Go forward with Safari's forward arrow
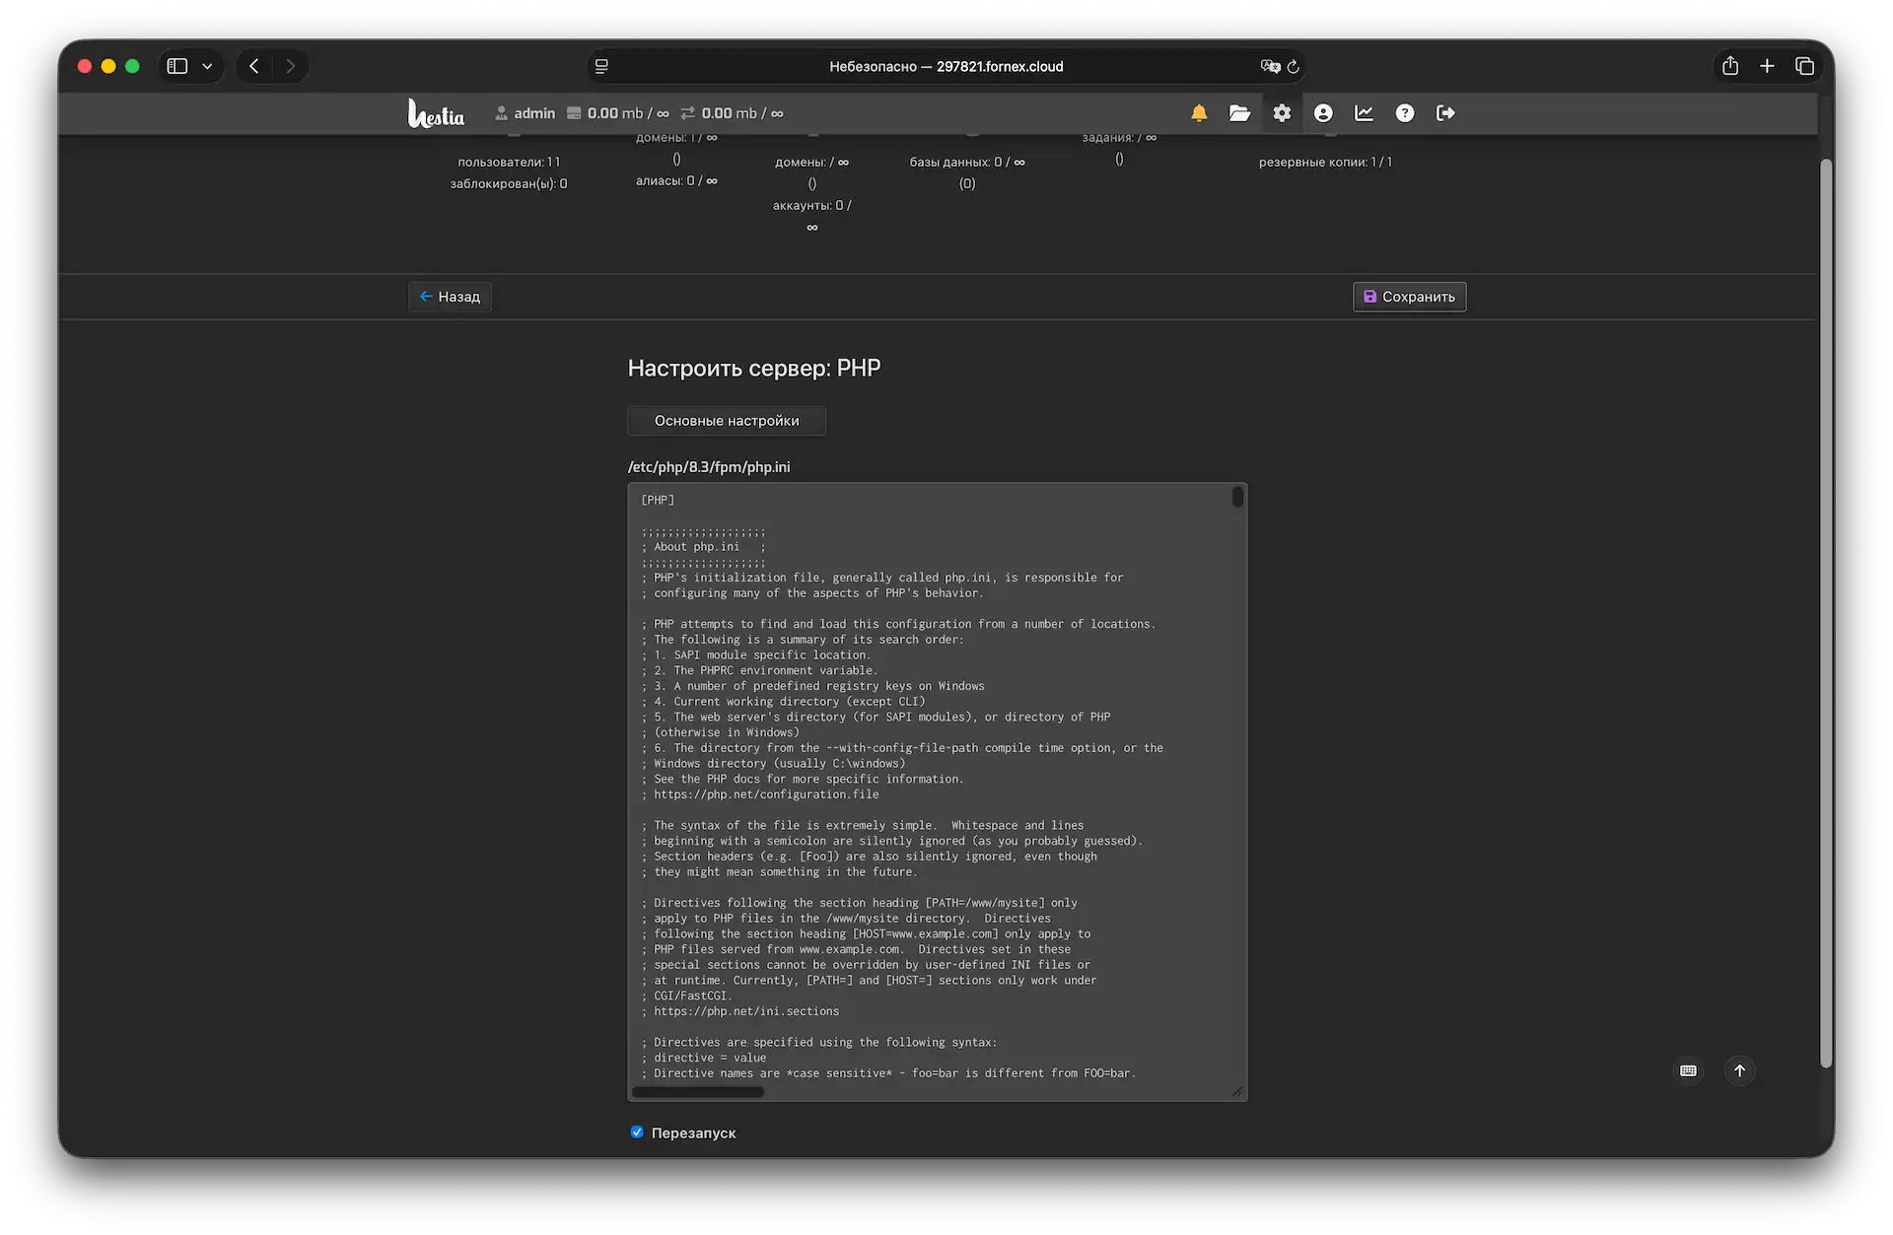The height and width of the screenshot is (1235, 1893). pyautogui.click(x=290, y=66)
